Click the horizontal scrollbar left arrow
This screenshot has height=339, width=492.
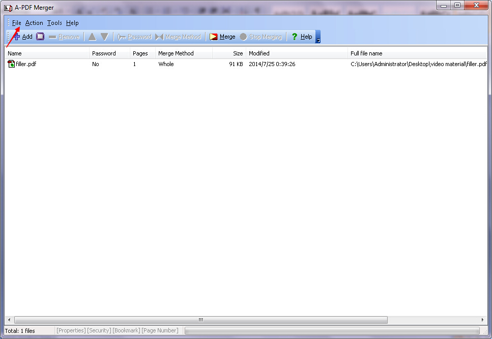click(9, 320)
